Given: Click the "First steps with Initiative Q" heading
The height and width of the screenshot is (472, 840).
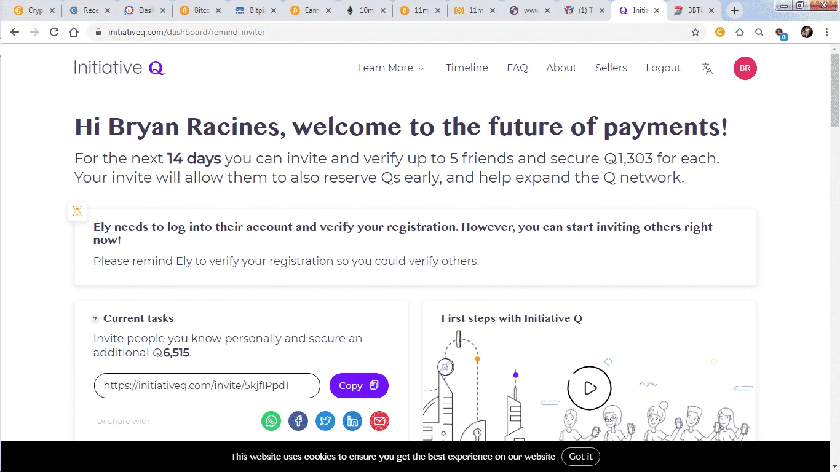Looking at the screenshot, I should pos(512,318).
